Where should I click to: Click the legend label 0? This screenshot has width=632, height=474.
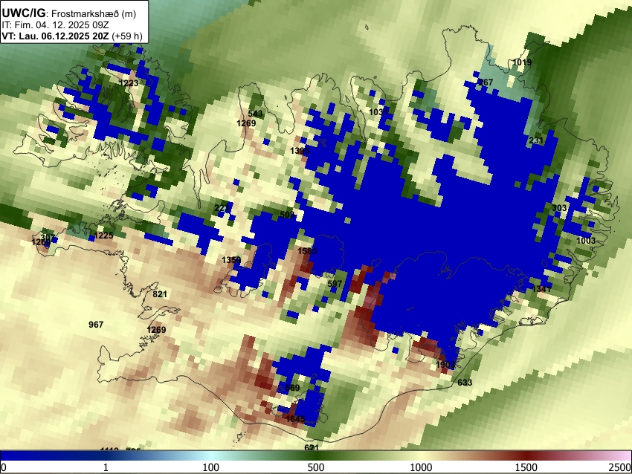point(4,467)
